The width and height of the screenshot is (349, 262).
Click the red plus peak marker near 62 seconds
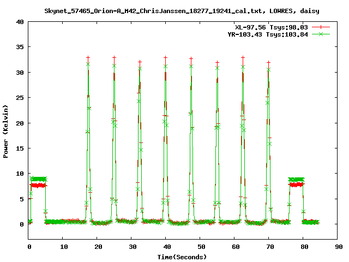point(243,57)
